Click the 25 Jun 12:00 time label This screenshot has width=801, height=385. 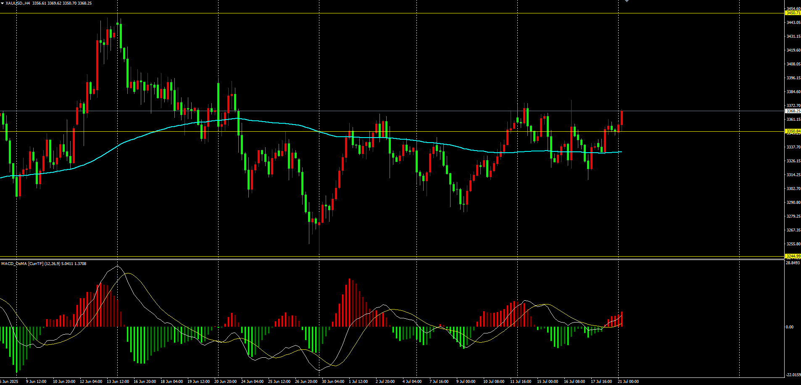point(279,382)
